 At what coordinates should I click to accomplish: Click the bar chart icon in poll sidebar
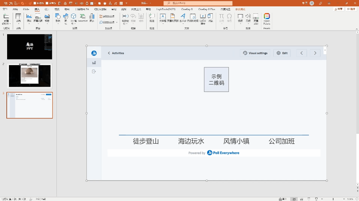pos(94,63)
